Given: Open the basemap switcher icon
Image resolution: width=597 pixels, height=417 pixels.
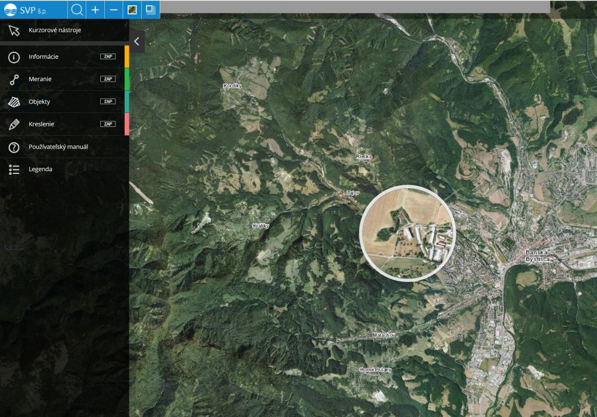Looking at the screenshot, I should point(132,9).
